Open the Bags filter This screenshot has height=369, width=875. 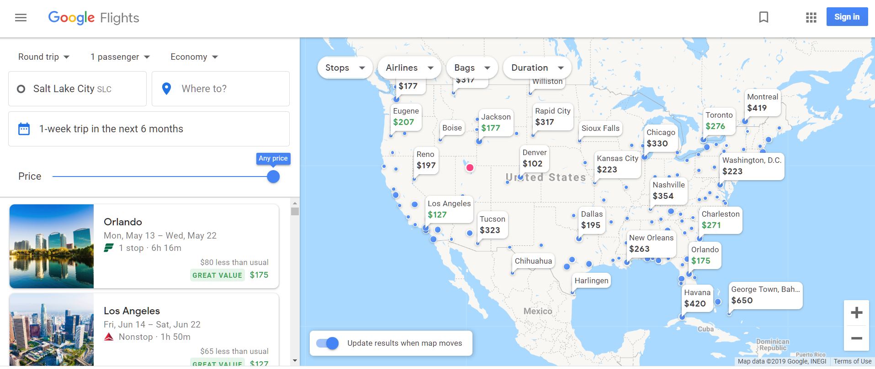[472, 68]
